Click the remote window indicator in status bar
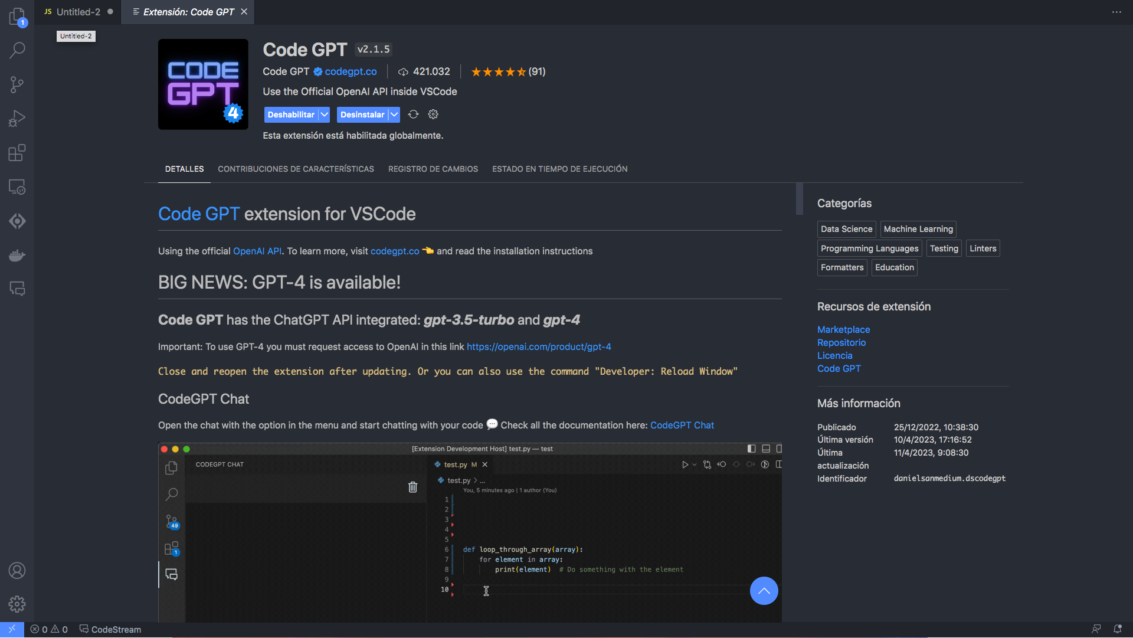Image resolution: width=1133 pixels, height=638 pixels. (12, 630)
